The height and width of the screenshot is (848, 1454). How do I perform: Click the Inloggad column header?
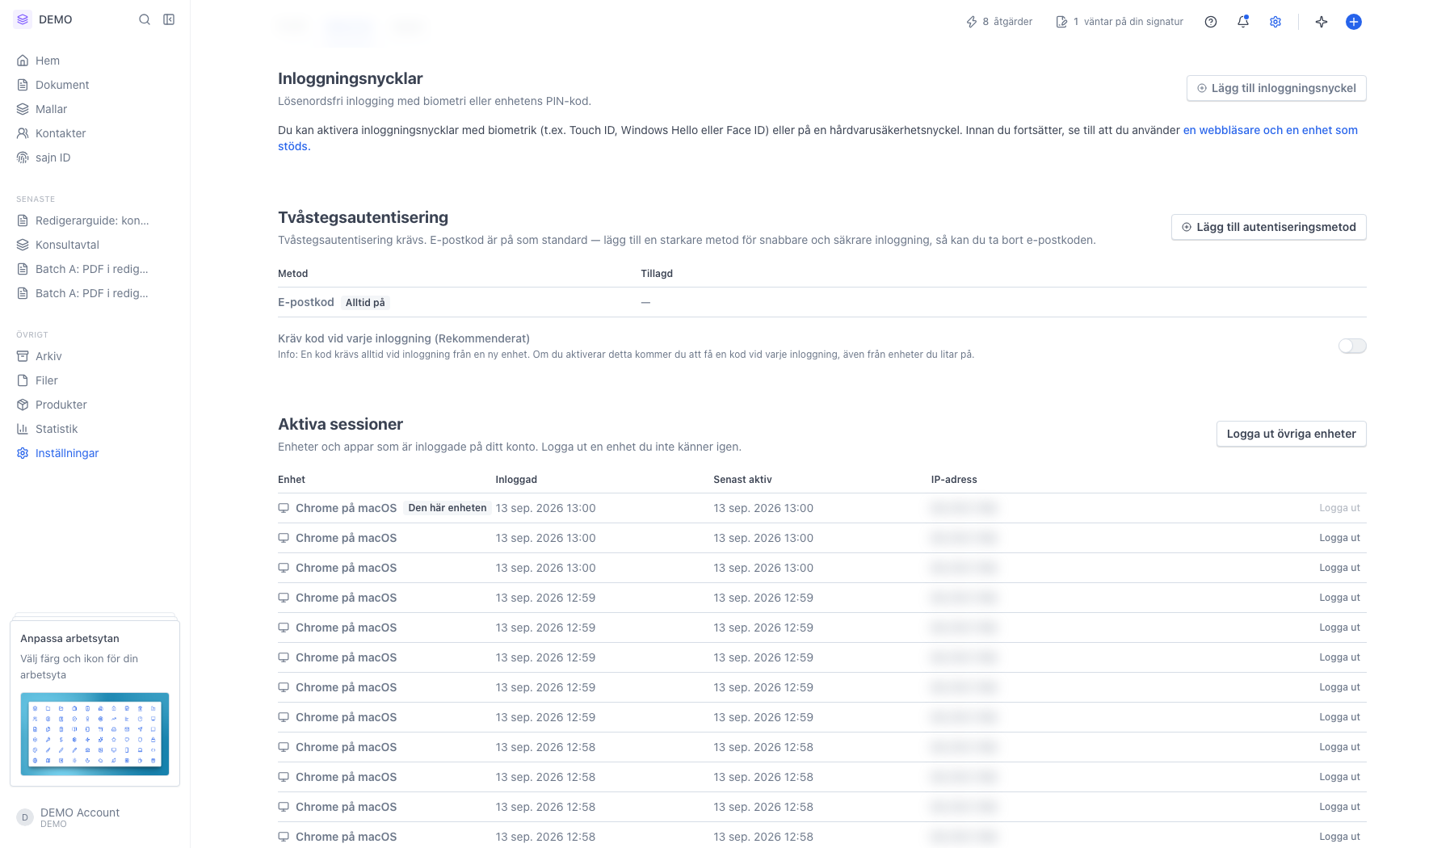(516, 480)
